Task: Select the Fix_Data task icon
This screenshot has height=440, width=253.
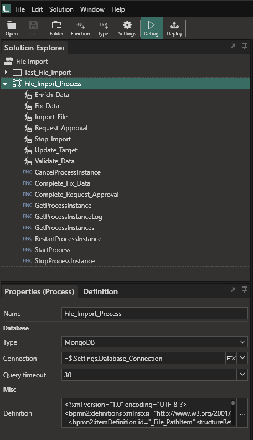Action: (28, 106)
